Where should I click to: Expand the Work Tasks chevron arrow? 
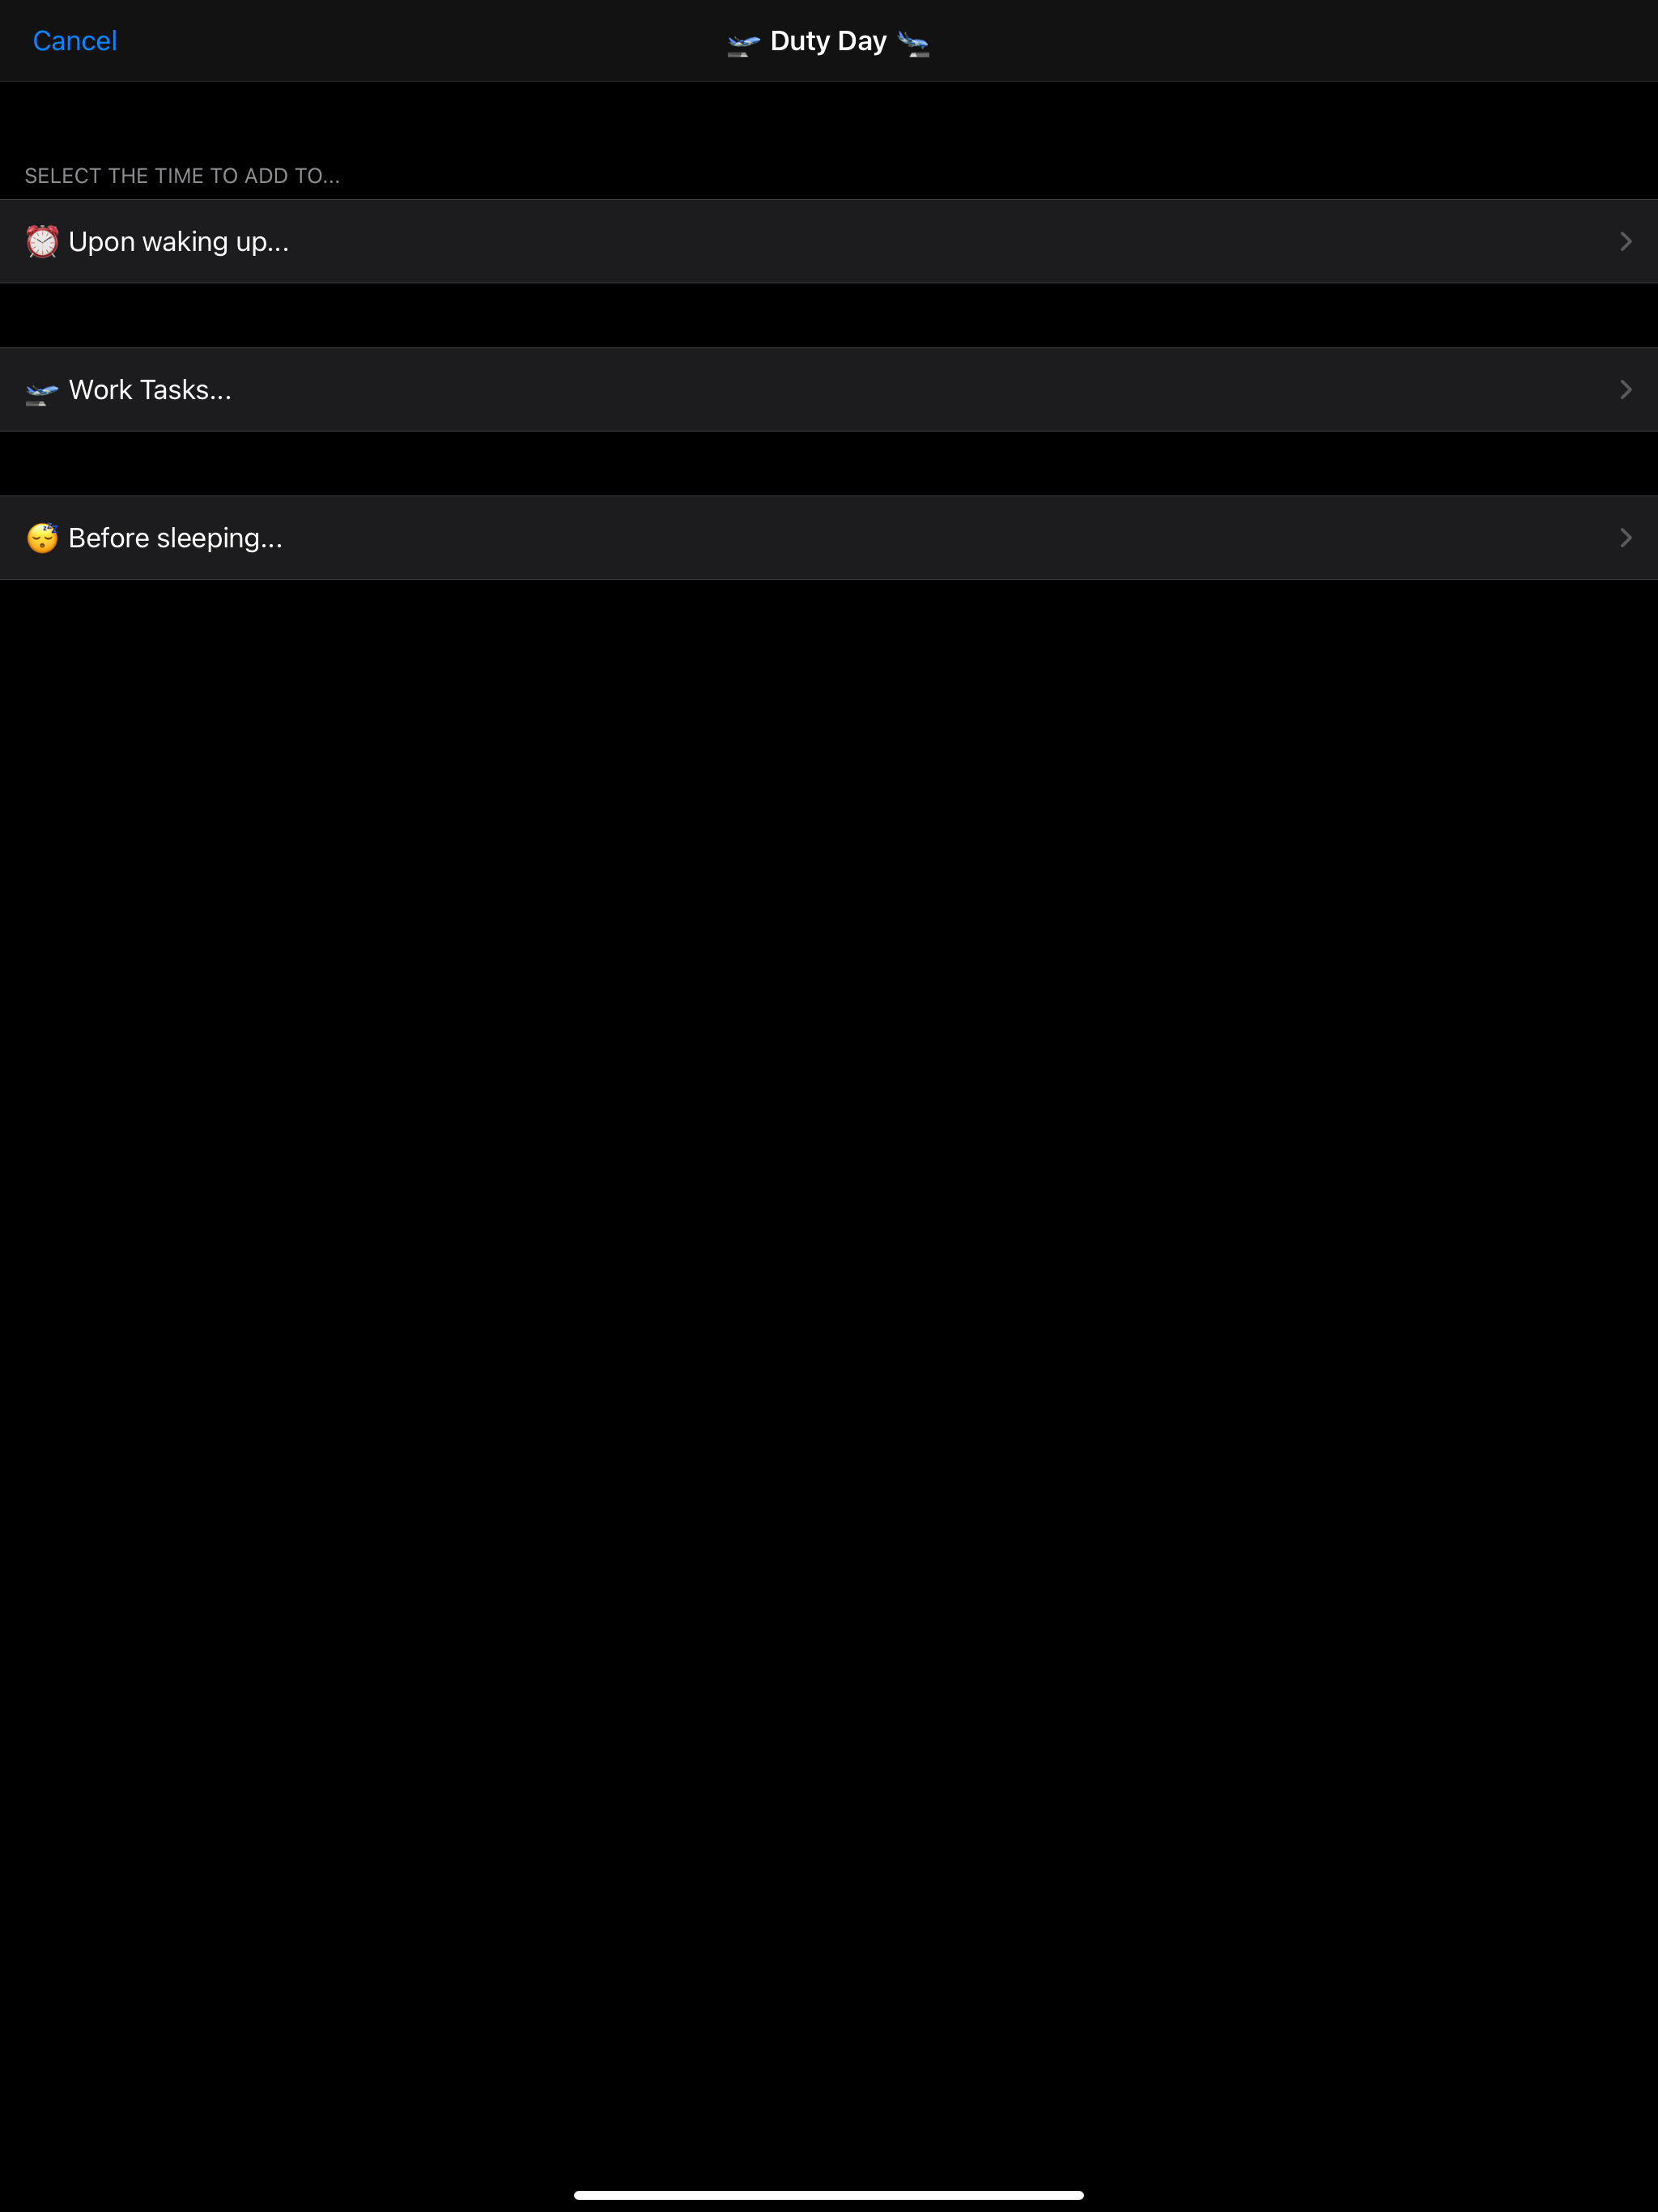1625,390
